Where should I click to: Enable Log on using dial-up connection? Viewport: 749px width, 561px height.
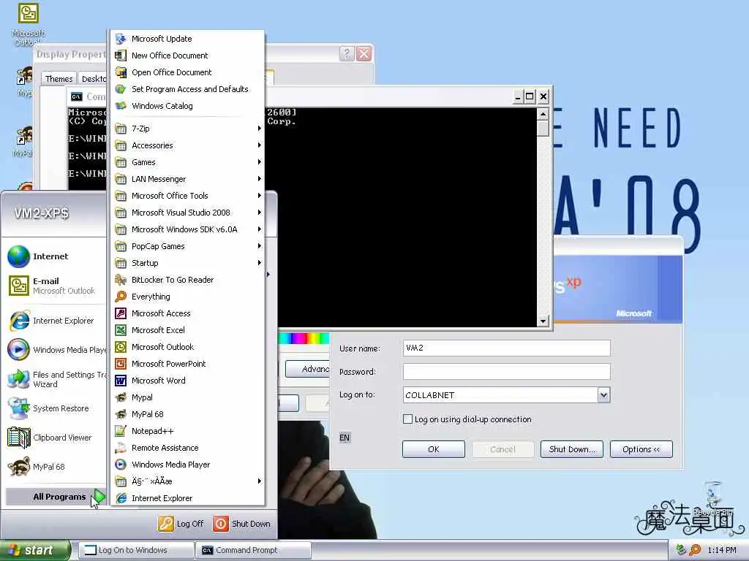tap(407, 419)
